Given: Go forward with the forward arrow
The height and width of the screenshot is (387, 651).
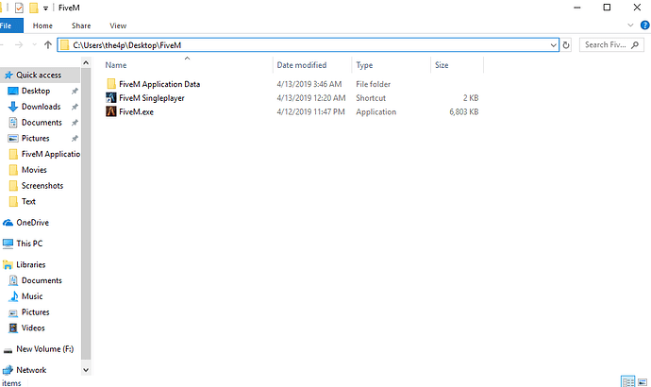Looking at the screenshot, I should tap(19, 45).
